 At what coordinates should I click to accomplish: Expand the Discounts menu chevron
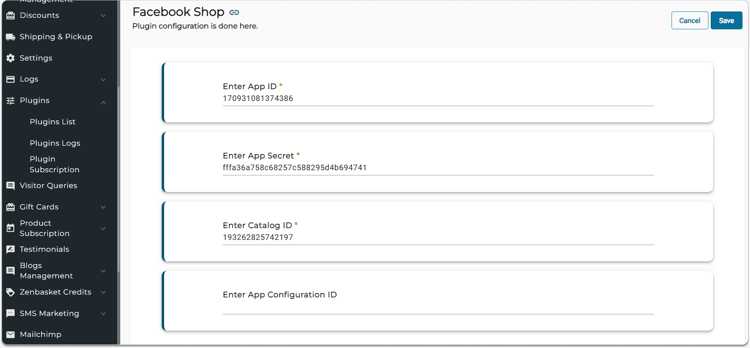click(103, 16)
